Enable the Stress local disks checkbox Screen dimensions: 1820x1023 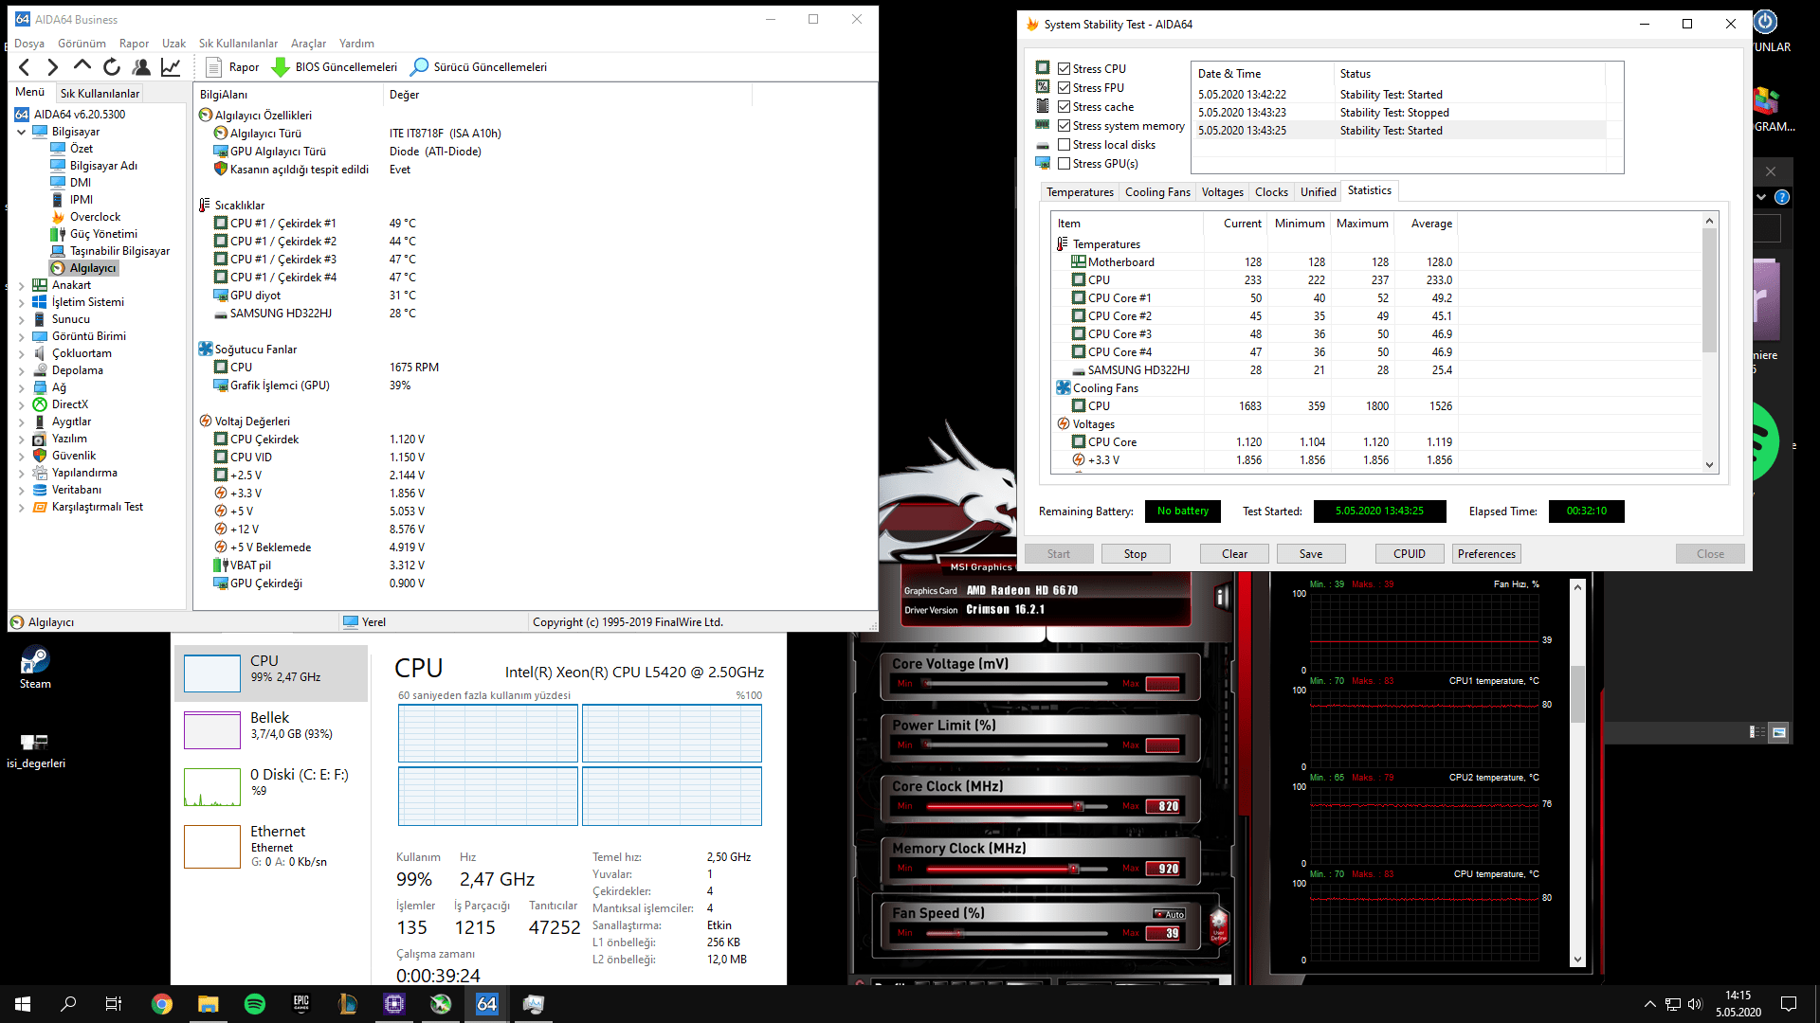(1065, 145)
